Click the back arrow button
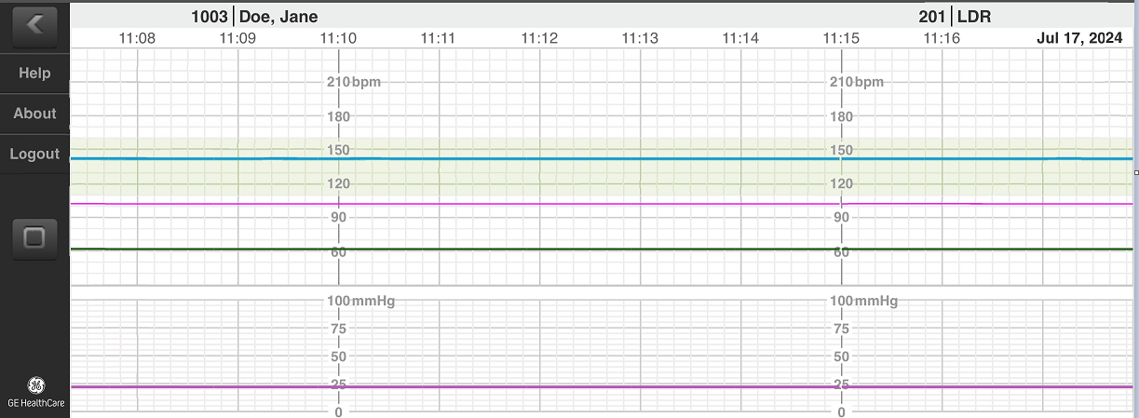This screenshot has height=418, width=1139. tap(34, 25)
